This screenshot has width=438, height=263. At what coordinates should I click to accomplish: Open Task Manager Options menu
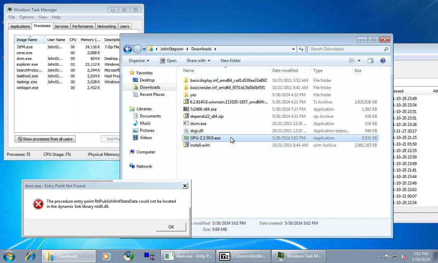click(x=27, y=17)
